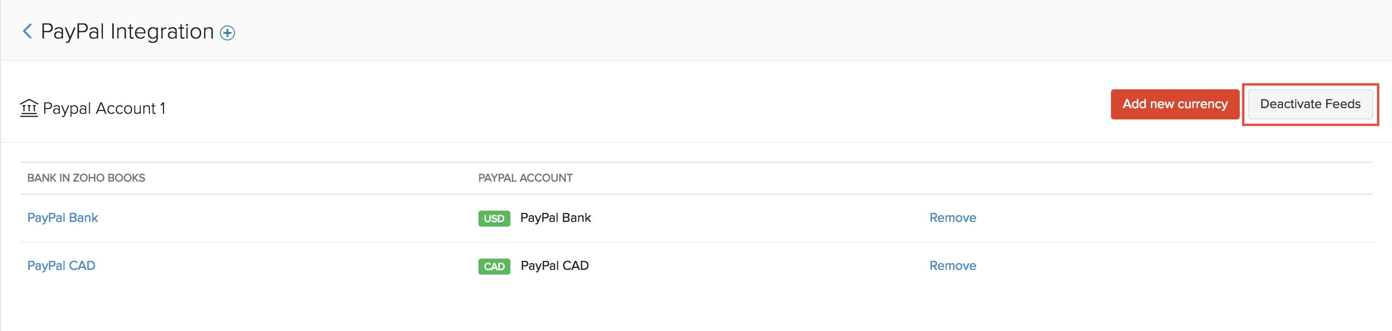This screenshot has height=331, width=1392.
Task: Select the green CAD currency badge
Action: tap(493, 266)
